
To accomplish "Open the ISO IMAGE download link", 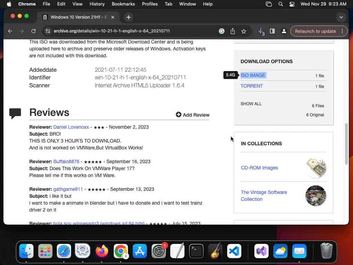I will (253, 75).
